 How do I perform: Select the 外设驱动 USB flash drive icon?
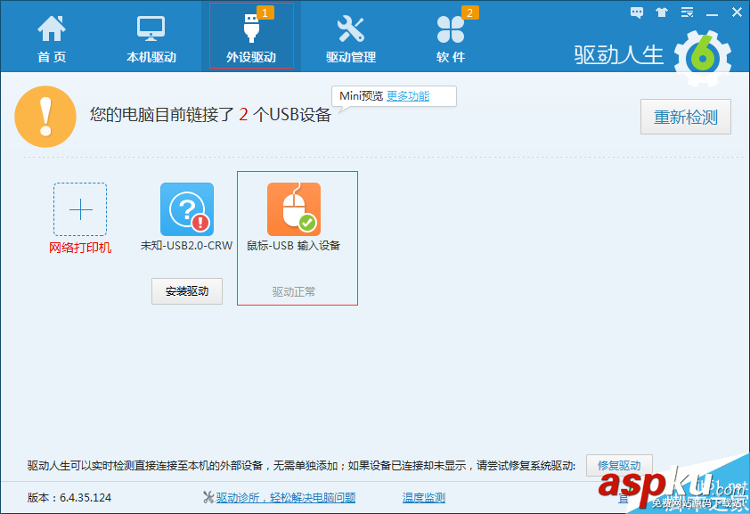[x=252, y=27]
